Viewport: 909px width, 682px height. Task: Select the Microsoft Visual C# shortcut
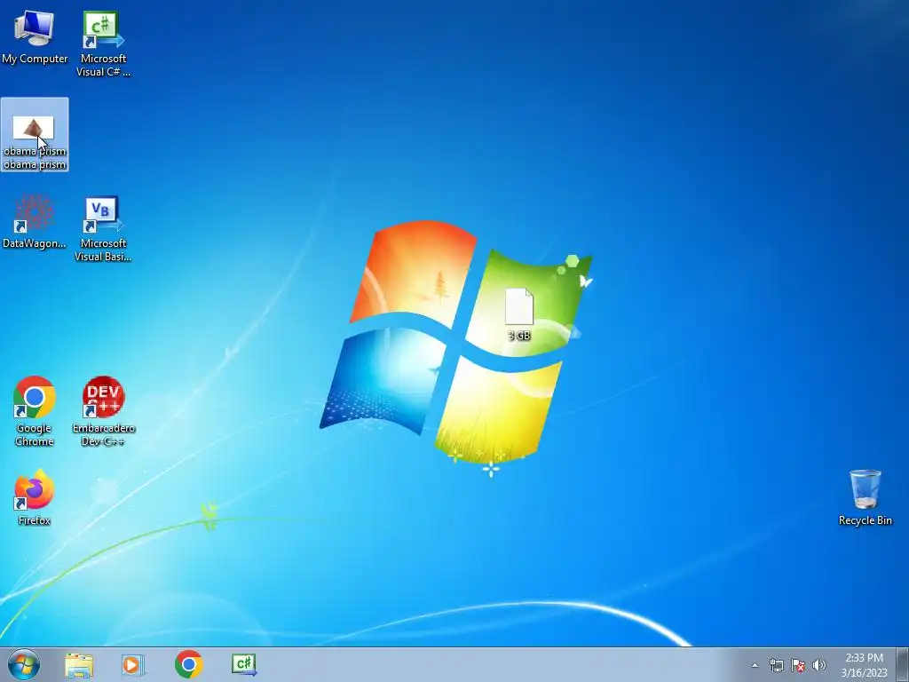(x=103, y=44)
